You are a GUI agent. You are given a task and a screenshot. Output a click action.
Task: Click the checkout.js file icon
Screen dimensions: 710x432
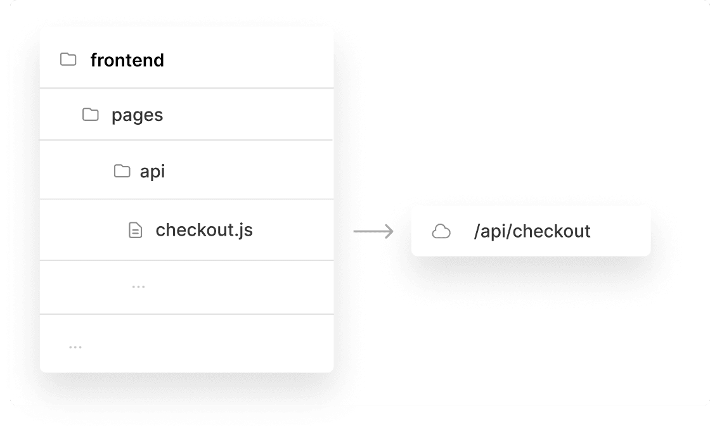135,230
